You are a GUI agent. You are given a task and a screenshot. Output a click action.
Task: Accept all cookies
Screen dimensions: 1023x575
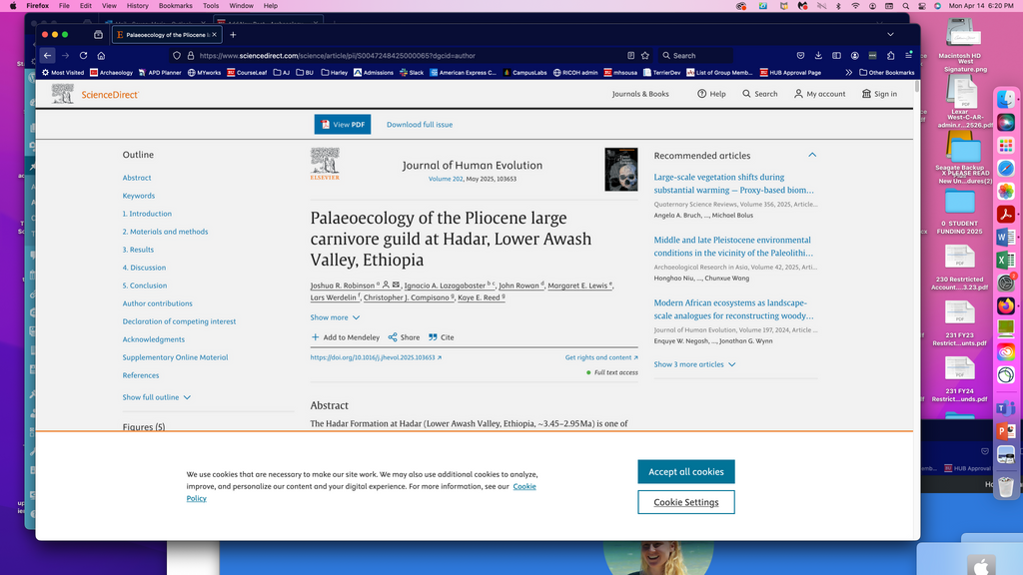tap(685, 471)
